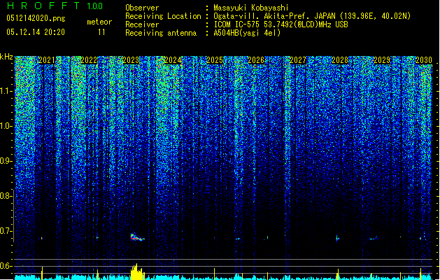The width and height of the screenshot is (440, 280).
Task: Click the meteor echo just after 2028
Action: pos(338,239)
